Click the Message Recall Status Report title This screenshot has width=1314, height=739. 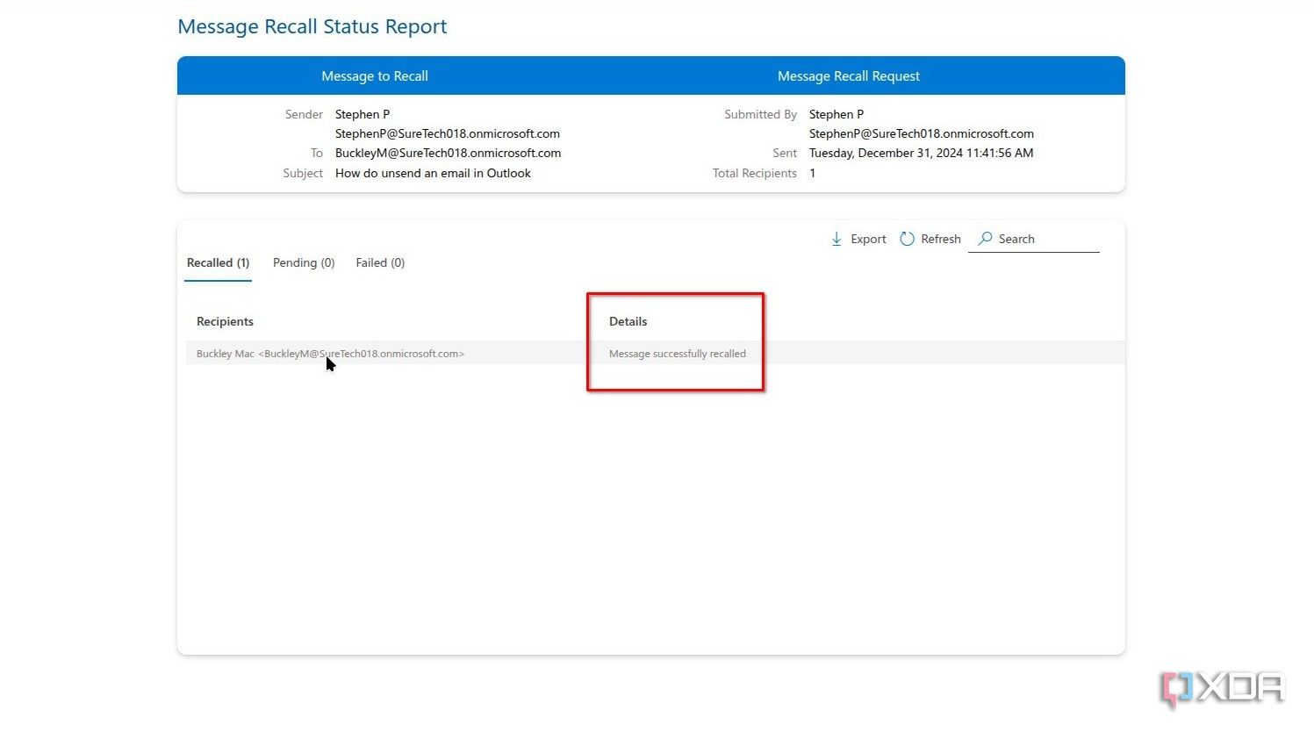click(312, 26)
